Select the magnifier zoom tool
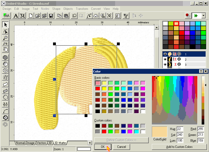 coord(5,38)
